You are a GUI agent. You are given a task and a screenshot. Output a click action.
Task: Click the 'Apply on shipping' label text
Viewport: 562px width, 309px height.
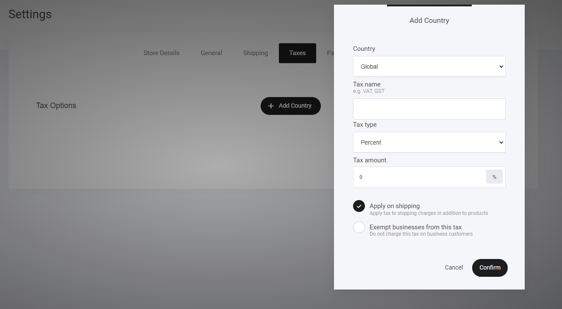(395, 206)
